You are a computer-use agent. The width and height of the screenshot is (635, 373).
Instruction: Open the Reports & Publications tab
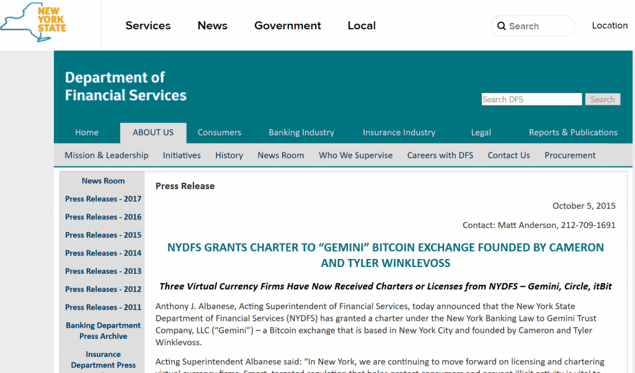(x=573, y=133)
